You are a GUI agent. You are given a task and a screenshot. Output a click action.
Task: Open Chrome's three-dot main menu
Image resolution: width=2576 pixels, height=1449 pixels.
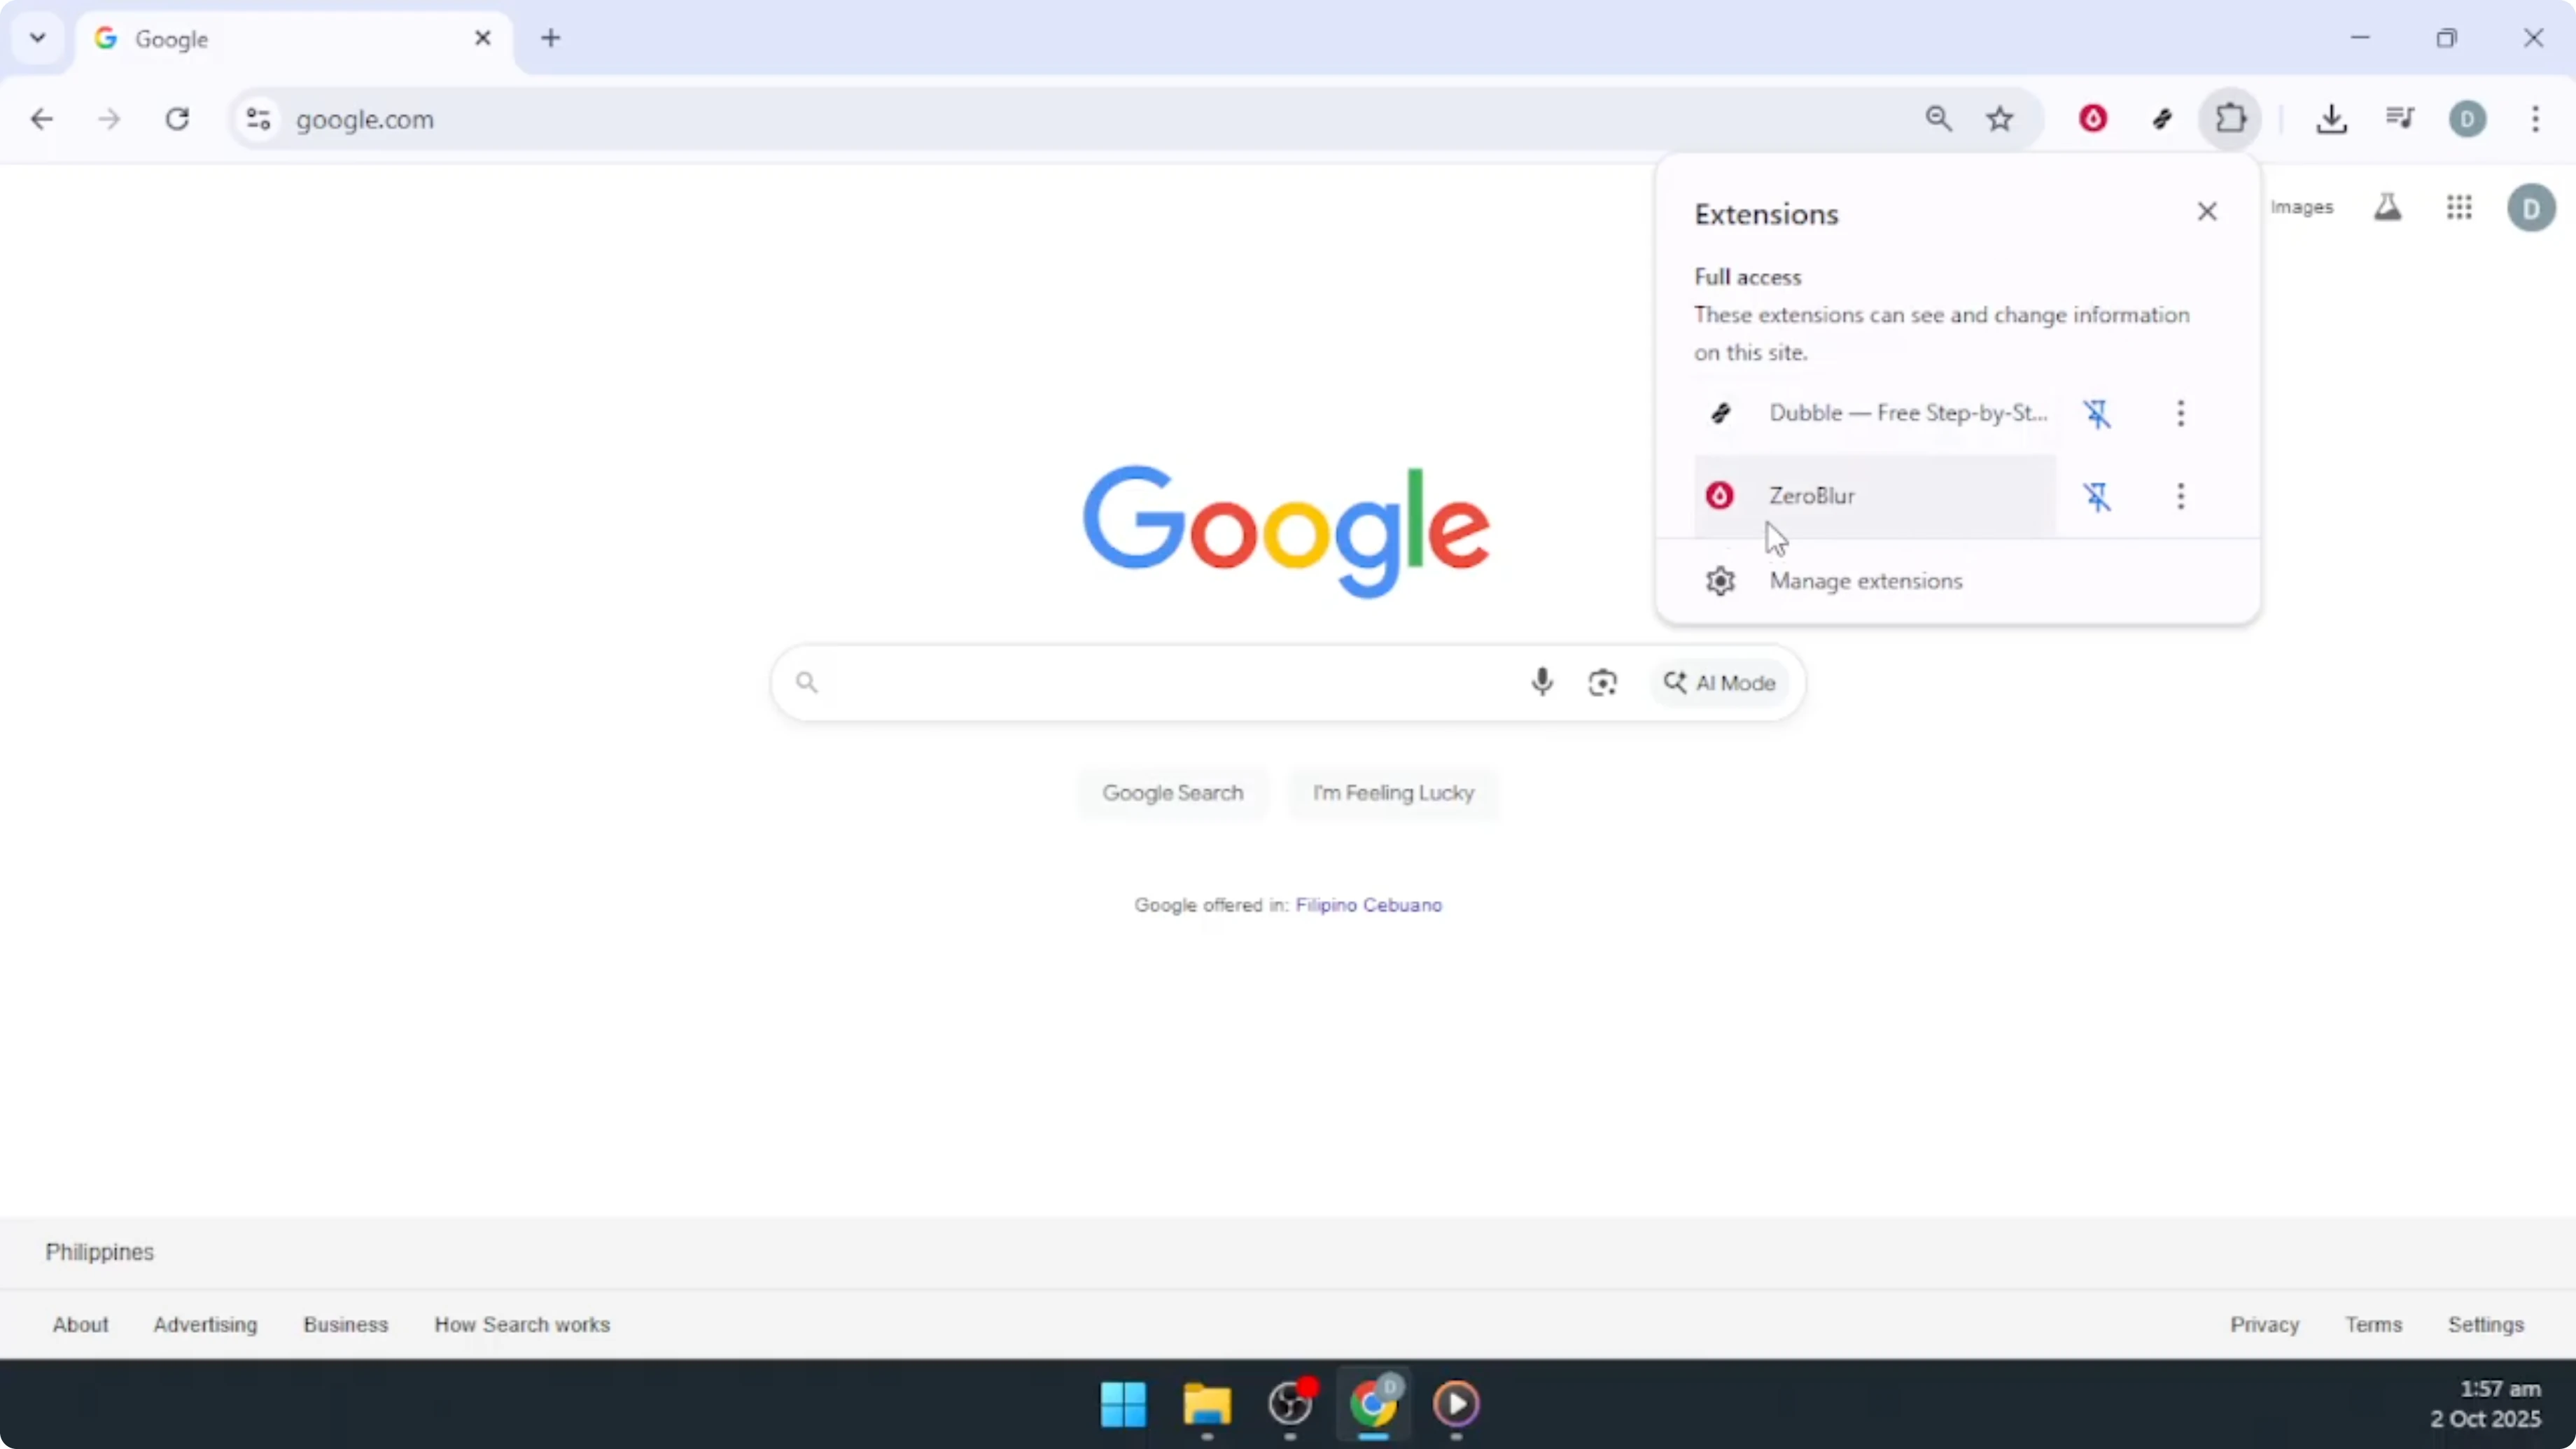click(x=2536, y=119)
